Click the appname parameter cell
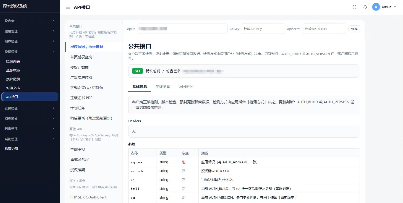Screen dimensions: 403x203 142,162
